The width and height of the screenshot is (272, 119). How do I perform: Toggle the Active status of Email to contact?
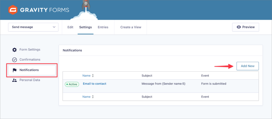[72, 84]
